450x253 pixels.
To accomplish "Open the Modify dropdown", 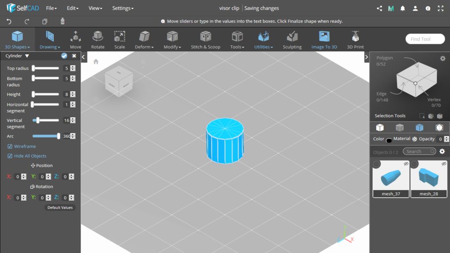I will tap(172, 40).
